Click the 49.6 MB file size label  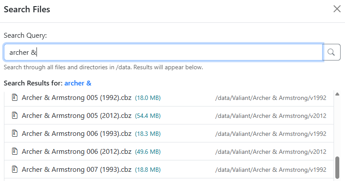(x=148, y=152)
